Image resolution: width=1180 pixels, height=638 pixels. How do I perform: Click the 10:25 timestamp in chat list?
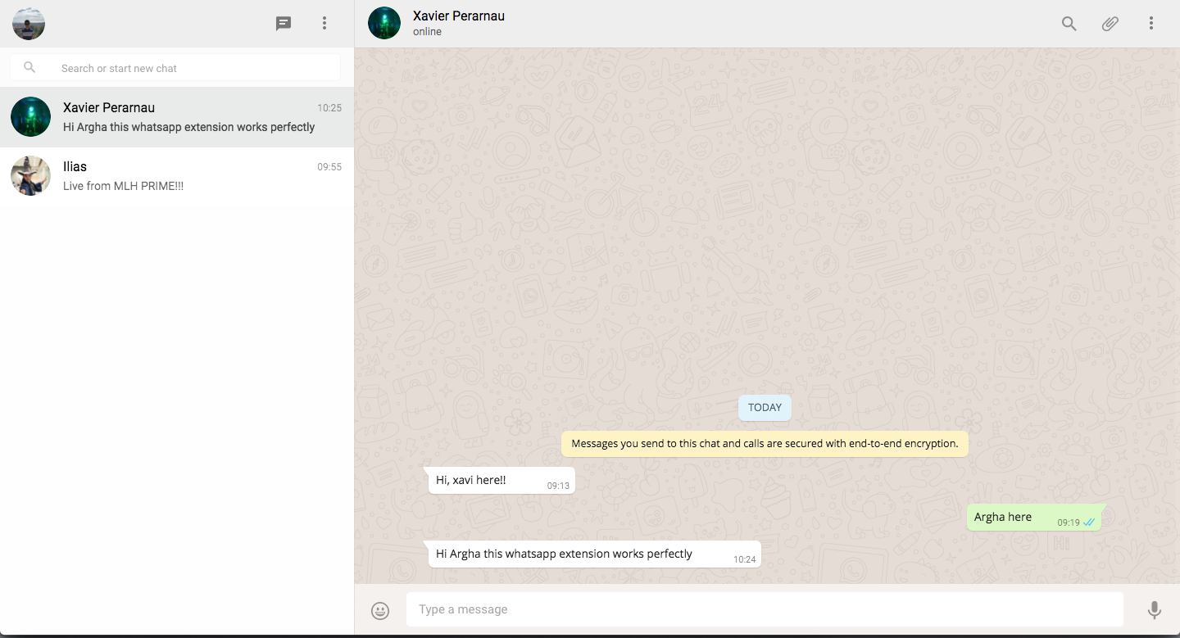329,108
